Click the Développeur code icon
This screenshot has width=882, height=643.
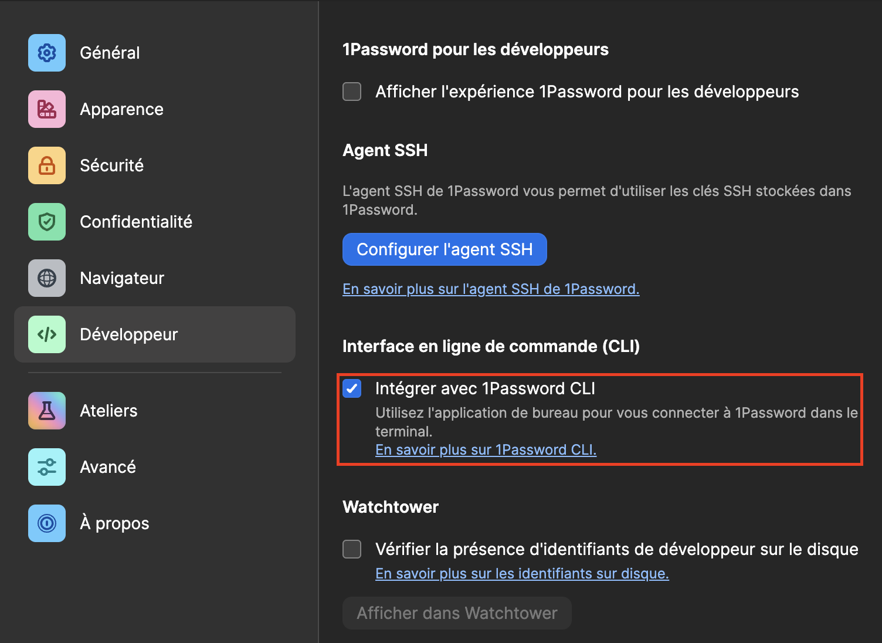(x=46, y=334)
